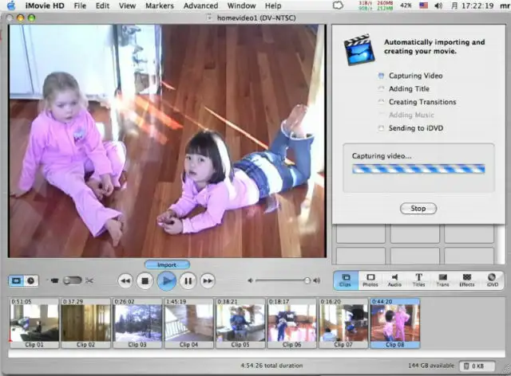Viewport: 511px width, 376px height.
Task: Click the Pause button
Action: point(188,280)
